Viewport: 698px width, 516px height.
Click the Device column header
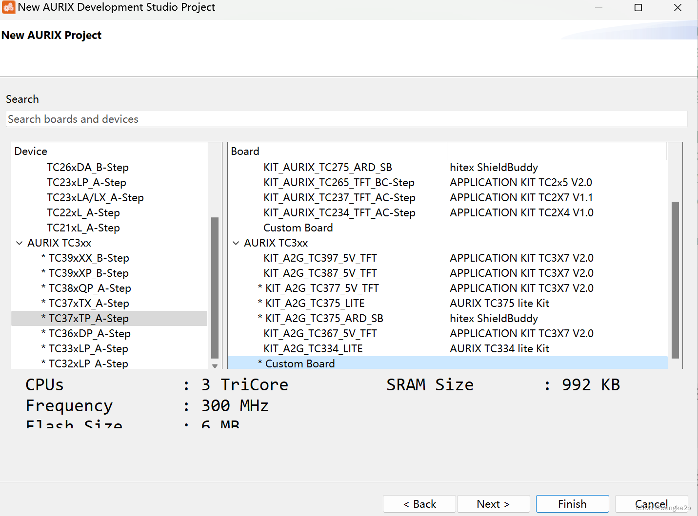[109, 151]
